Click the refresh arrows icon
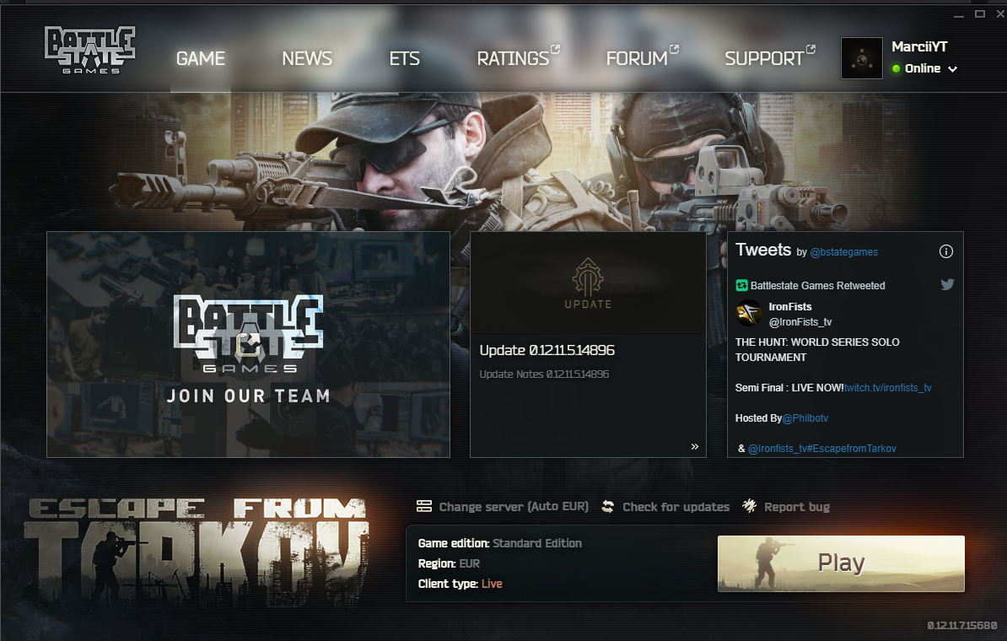Viewport: 1007px width, 641px height. (x=607, y=507)
